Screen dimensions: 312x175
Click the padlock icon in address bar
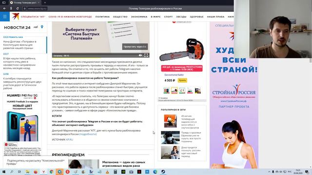pos(24,9)
